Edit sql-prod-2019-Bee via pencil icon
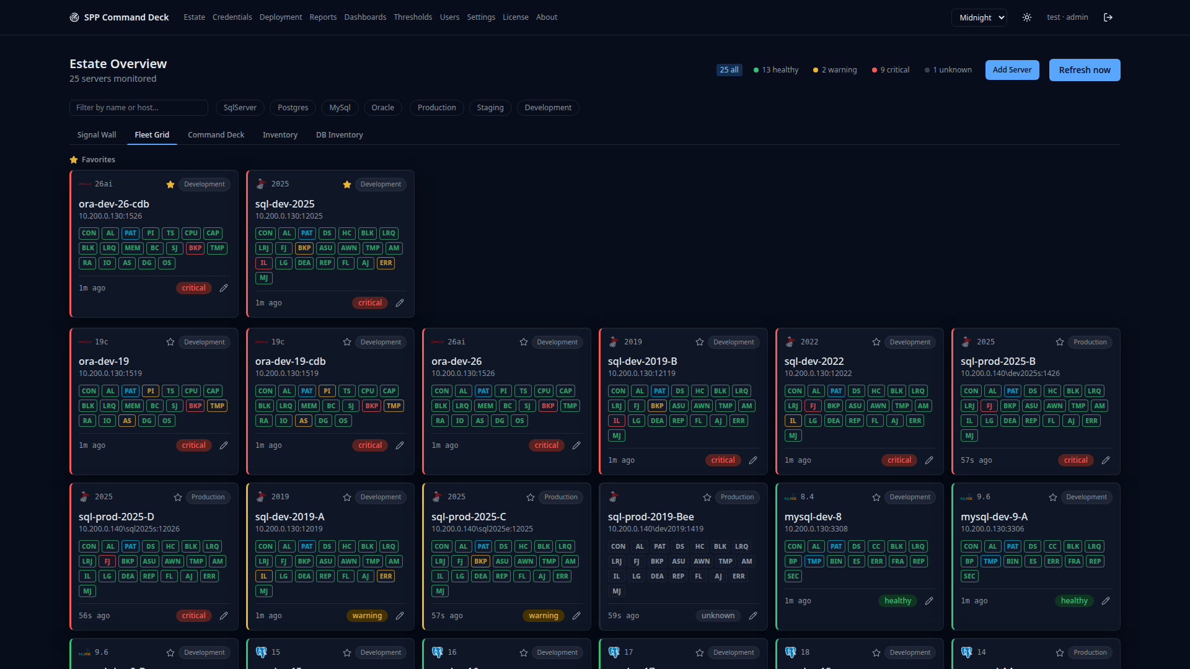The image size is (1190, 669). (x=753, y=616)
